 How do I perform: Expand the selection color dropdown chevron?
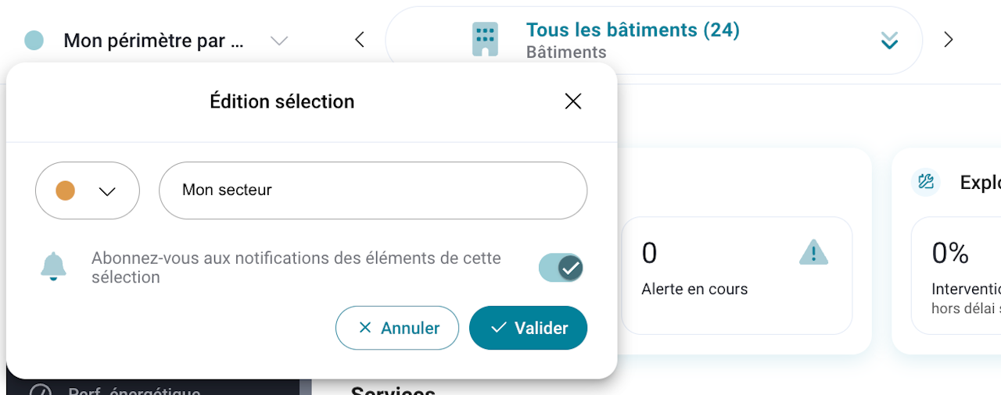(108, 191)
